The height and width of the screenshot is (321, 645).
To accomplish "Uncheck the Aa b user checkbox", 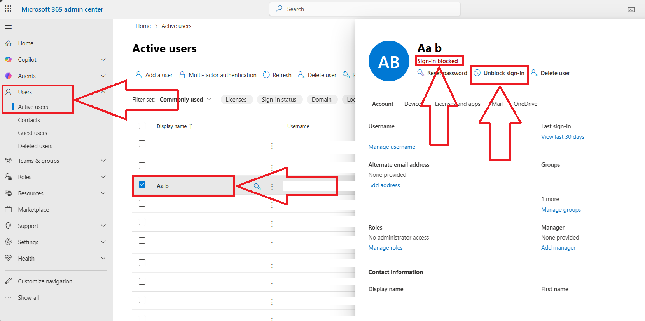I will pyautogui.click(x=142, y=185).
